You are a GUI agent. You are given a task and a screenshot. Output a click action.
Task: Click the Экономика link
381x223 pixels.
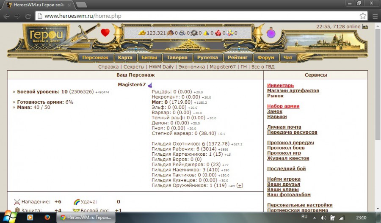(x=191, y=67)
